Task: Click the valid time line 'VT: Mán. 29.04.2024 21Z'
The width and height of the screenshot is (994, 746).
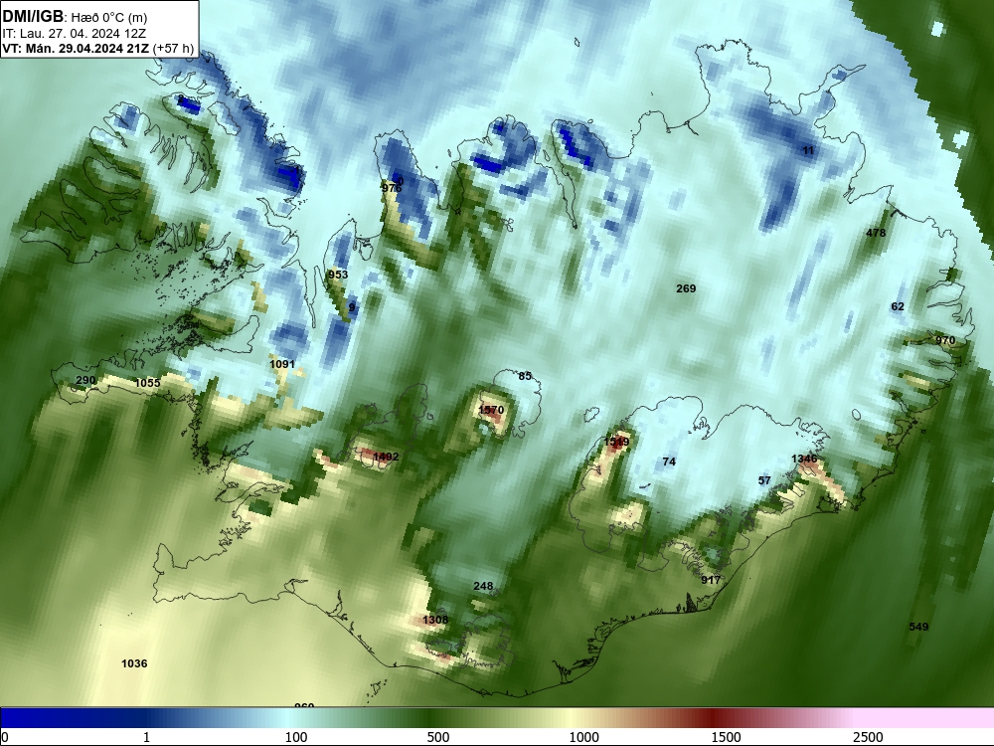Action: (79, 48)
